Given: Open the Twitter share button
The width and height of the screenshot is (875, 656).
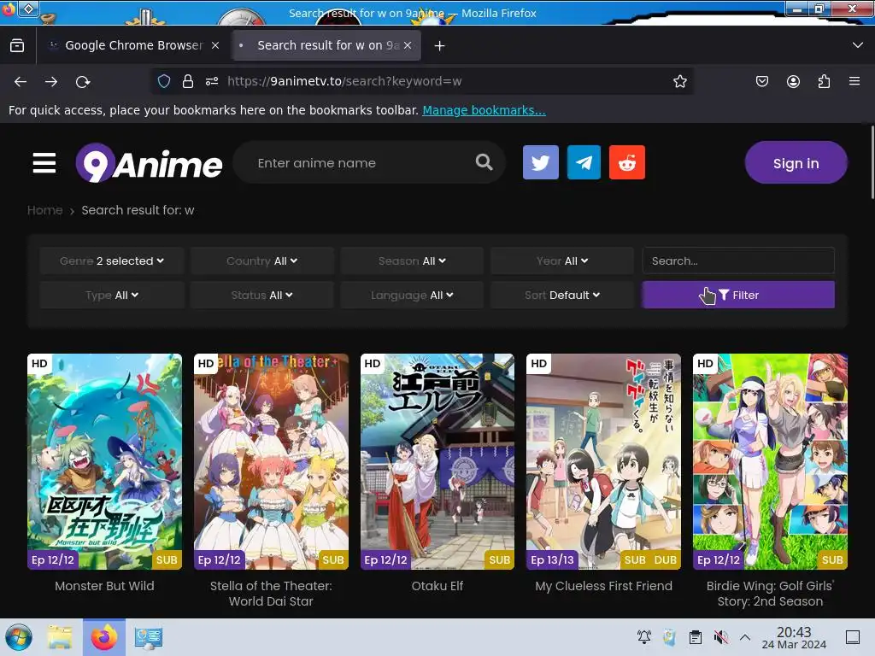Looking at the screenshot, I should point(540,162).
